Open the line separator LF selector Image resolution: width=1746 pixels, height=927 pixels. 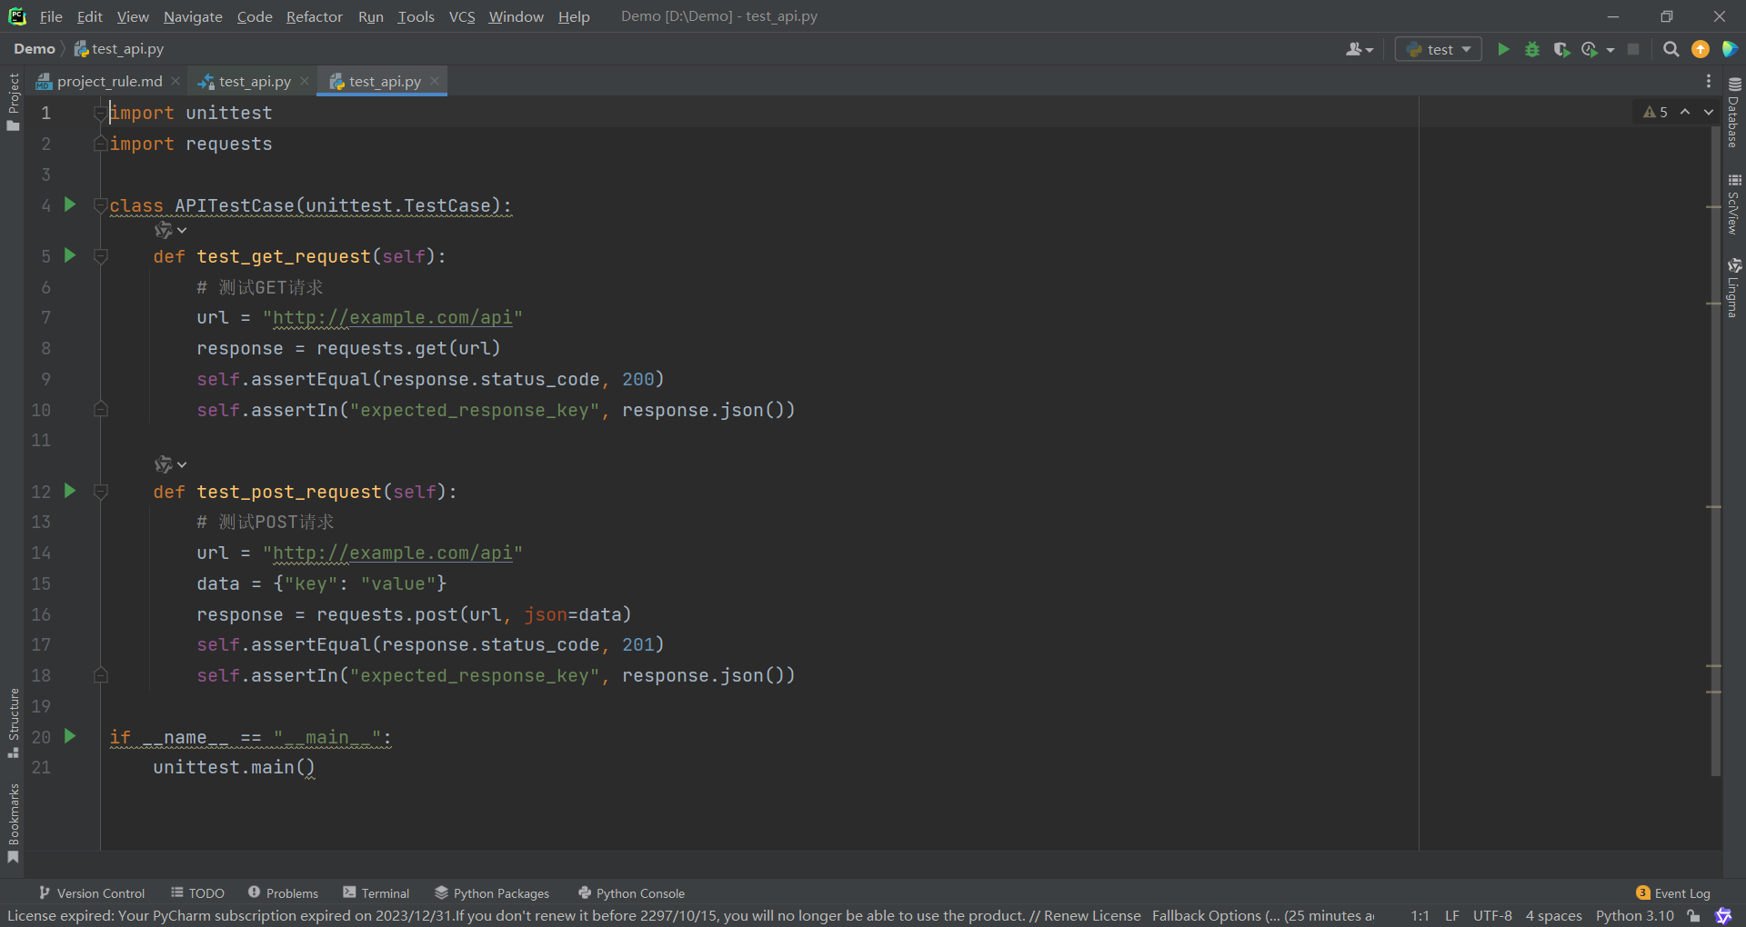tap(1452, 915)
